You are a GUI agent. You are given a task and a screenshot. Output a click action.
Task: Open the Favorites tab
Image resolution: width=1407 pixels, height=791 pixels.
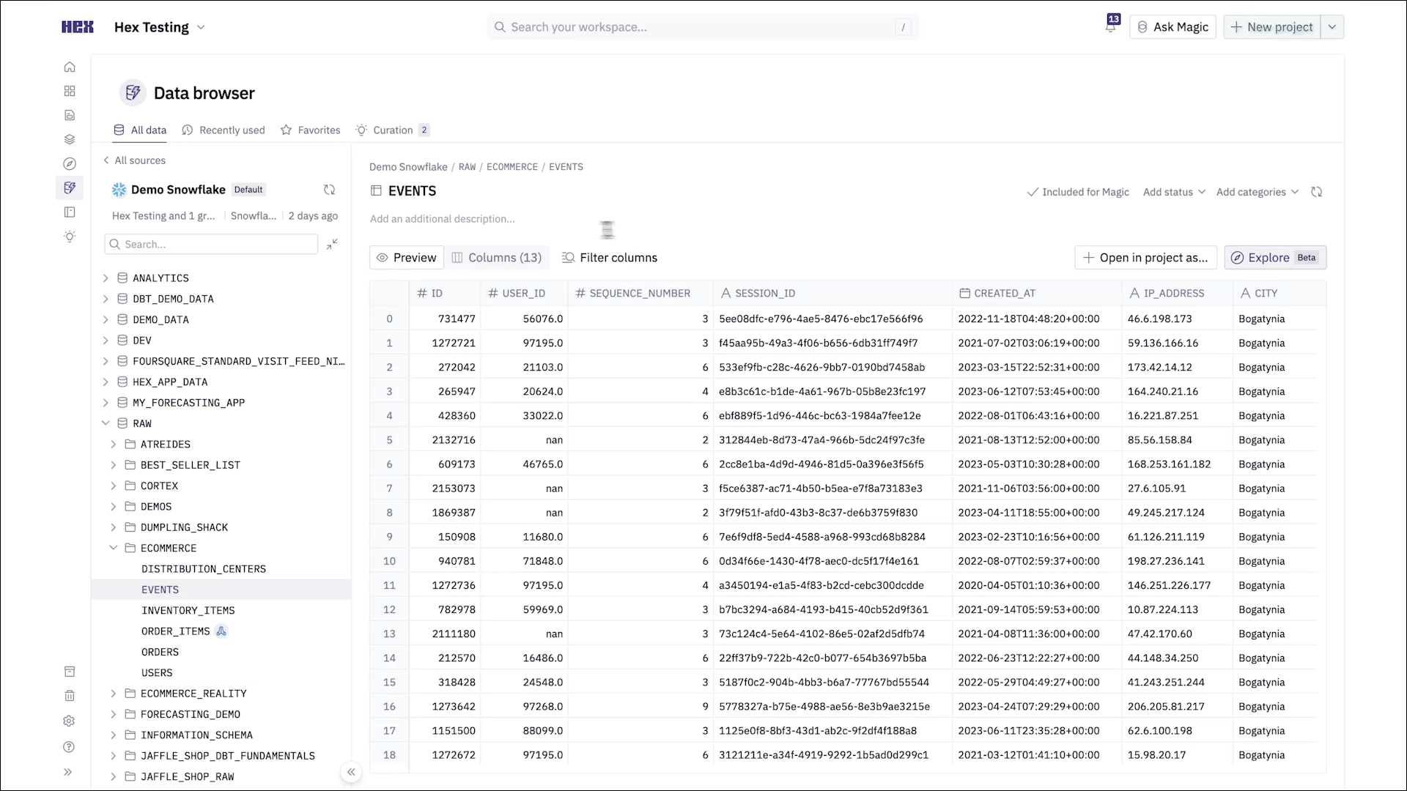click(311, 130)
